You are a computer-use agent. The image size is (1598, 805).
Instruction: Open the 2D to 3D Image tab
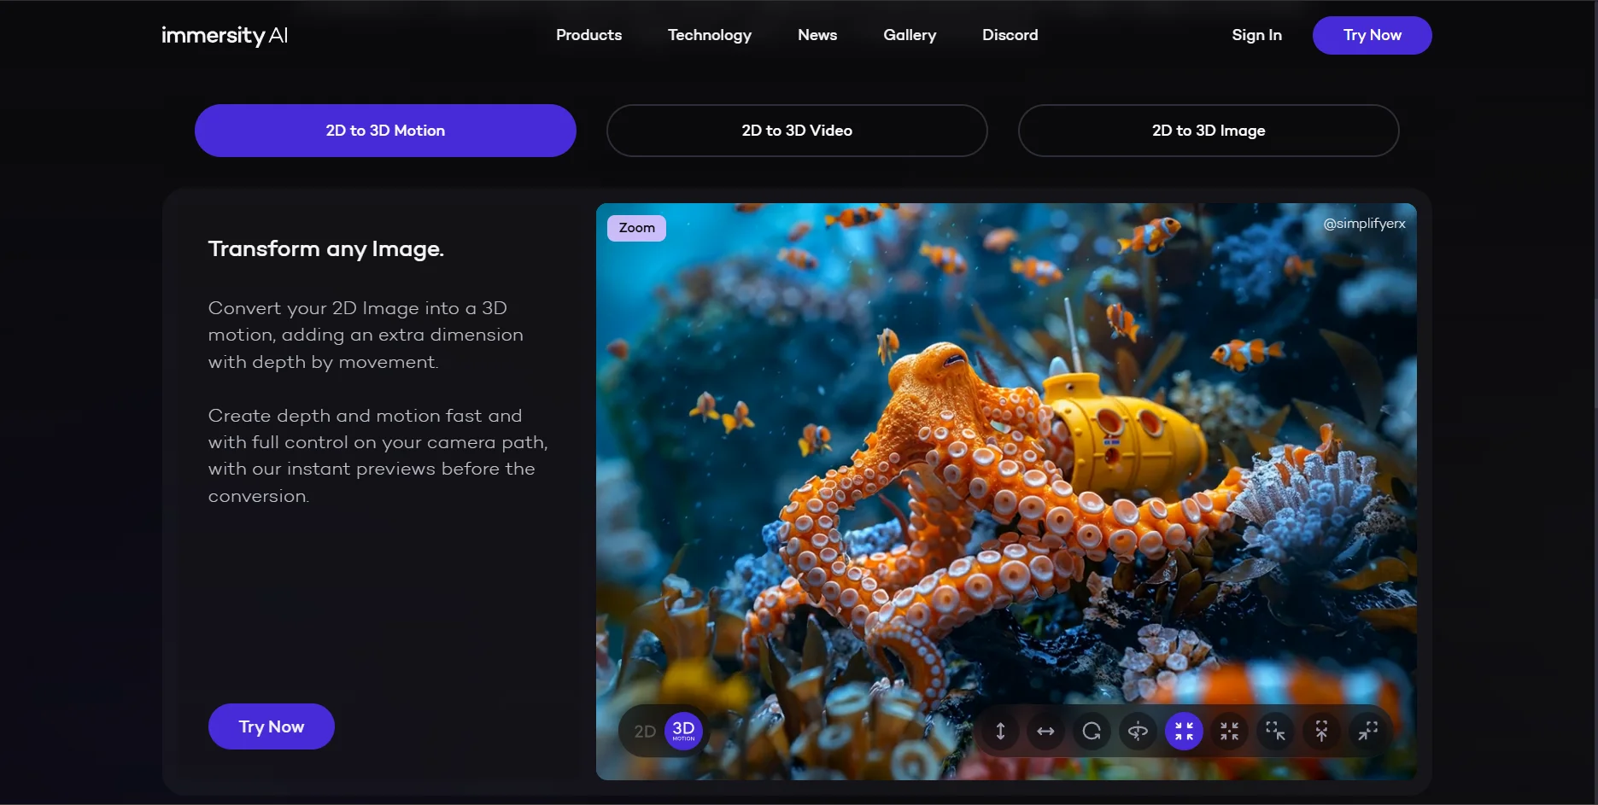pos(1209,131)
